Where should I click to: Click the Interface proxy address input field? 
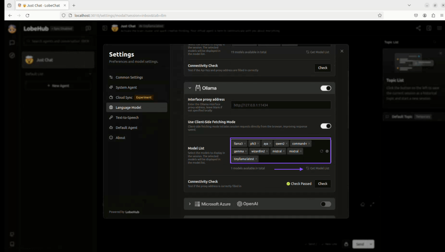point(281,105)
